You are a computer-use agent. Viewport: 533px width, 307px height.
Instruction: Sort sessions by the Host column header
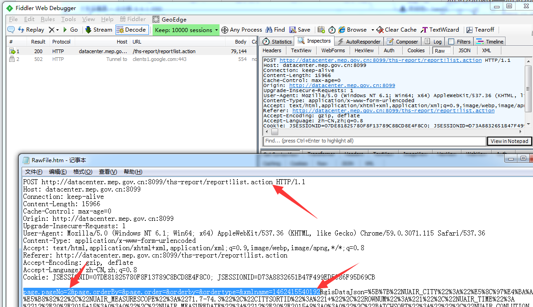102,42
